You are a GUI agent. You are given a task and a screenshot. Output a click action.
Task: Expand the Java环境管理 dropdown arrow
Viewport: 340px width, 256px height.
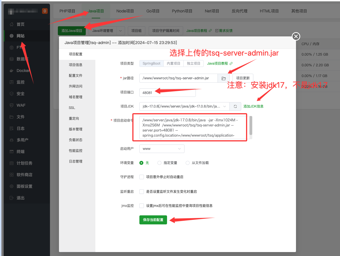121,31
